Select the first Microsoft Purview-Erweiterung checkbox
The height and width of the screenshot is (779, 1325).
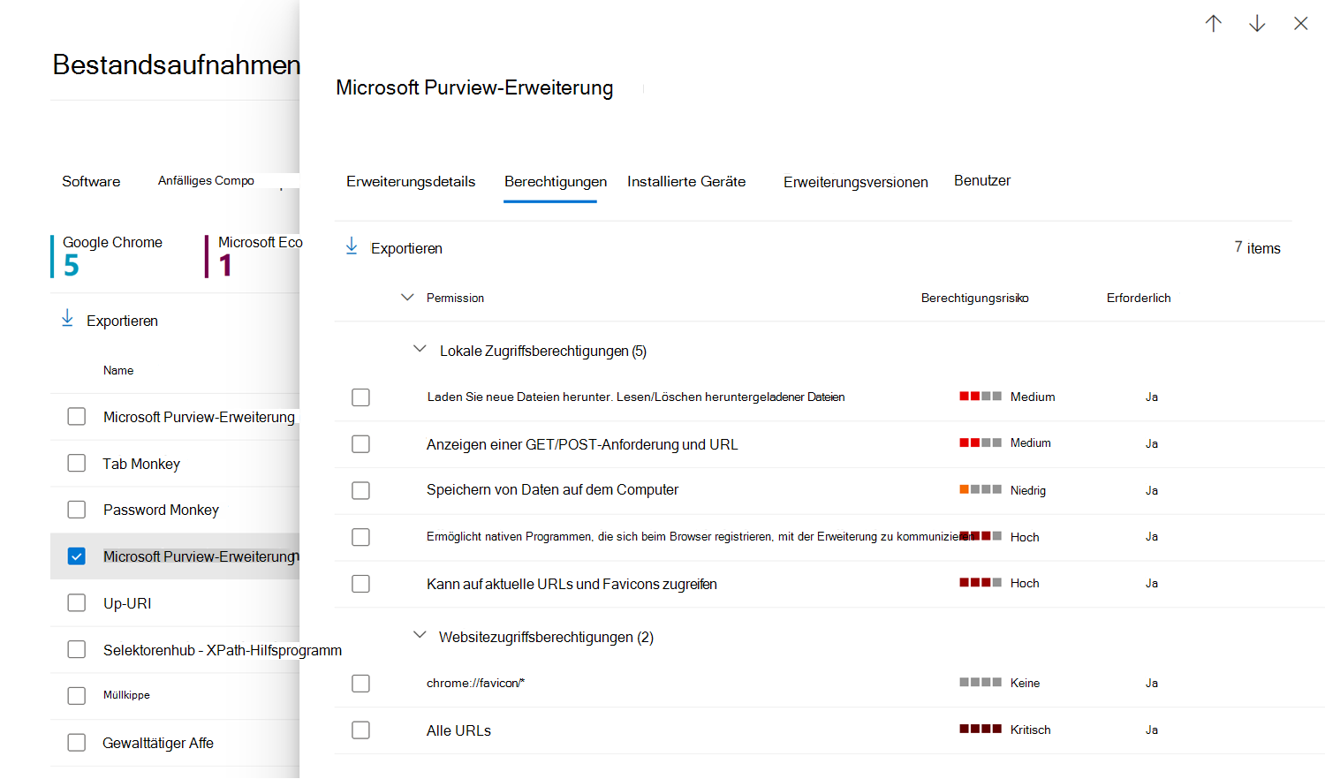[x=77, y=417]
